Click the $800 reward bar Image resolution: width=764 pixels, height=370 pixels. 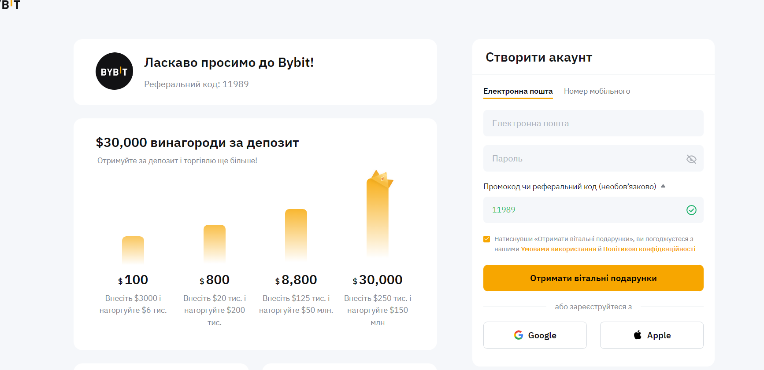(215, 244)
